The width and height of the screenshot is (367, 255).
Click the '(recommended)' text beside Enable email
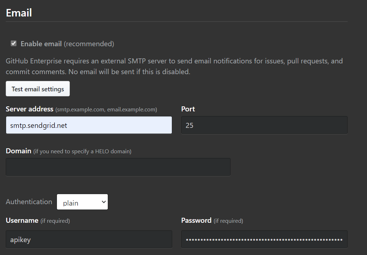89,44
